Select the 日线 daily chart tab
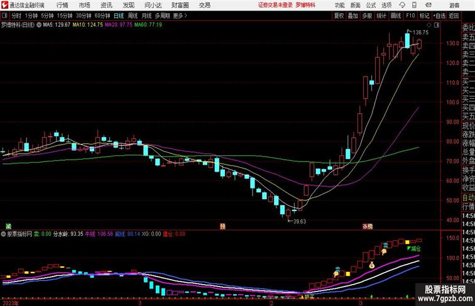This screenshot has width=475, height=306. (119, 16)
